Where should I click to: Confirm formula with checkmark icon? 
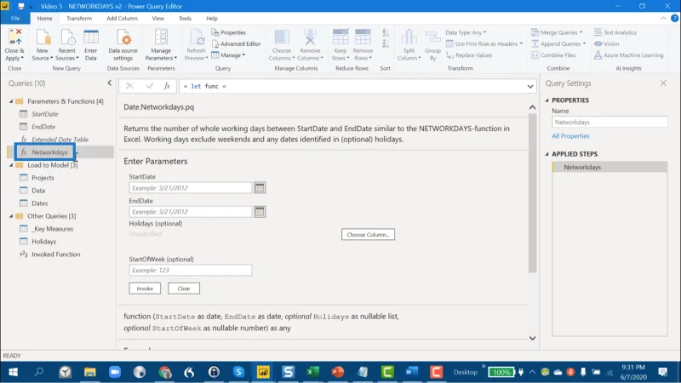pyautogui.click(x=150, y=86)
